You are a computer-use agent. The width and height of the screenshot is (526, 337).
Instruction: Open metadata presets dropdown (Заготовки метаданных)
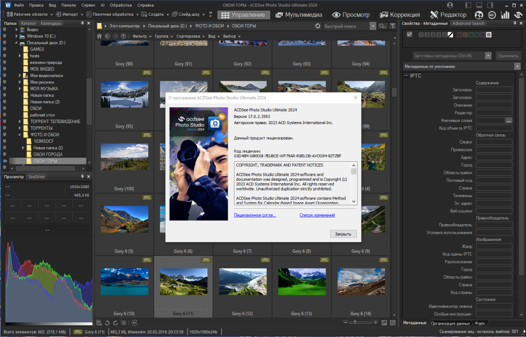(488, 56)
